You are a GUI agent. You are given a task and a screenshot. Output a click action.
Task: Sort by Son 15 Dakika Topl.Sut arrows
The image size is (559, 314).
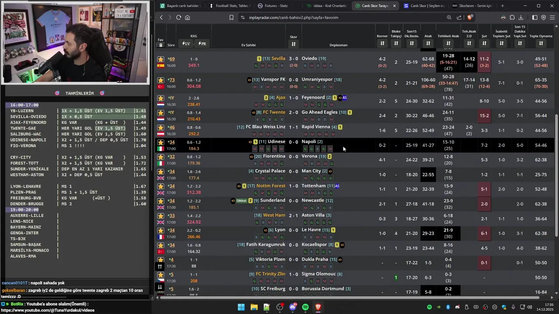tap(520, 43)
